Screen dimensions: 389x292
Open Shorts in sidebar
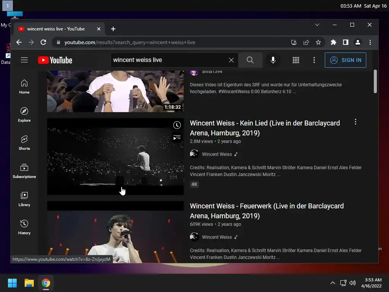[24, 143]
